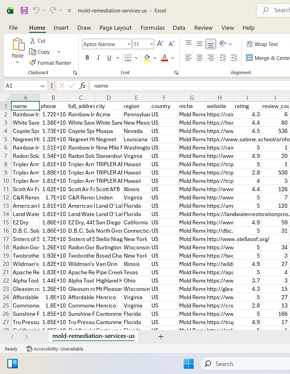Click the Windows Start button

click(188, 364)
